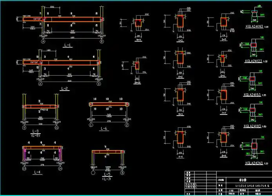
Task: Click the 1-1 cross-section rectangle
Action: click(x=181, y=22)
